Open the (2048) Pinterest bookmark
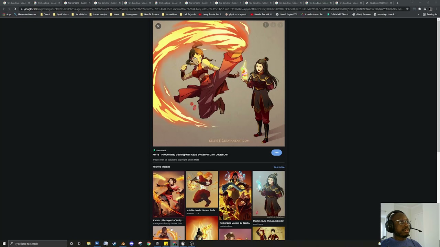 [x=362, y=14]
